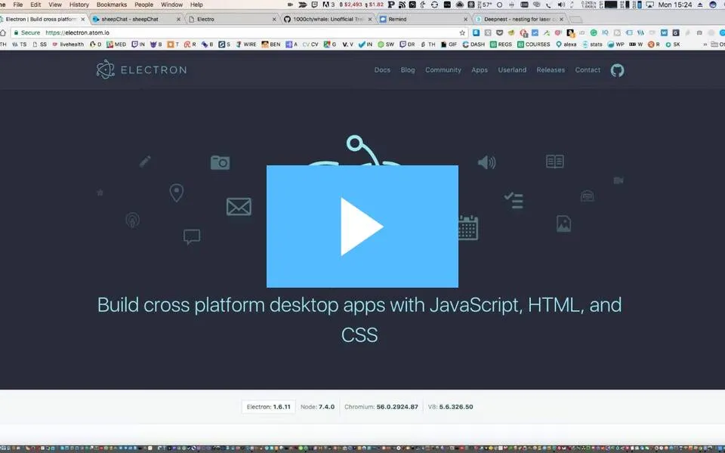Open the Blog link in the navbar

click(407, 69)
